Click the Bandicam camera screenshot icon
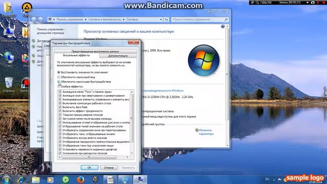327x184 pixels. click(x=313, y=3)
